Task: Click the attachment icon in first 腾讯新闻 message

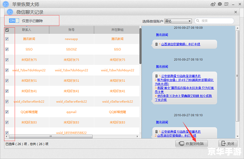Action: pyautogui.click(x=157, y=44)
